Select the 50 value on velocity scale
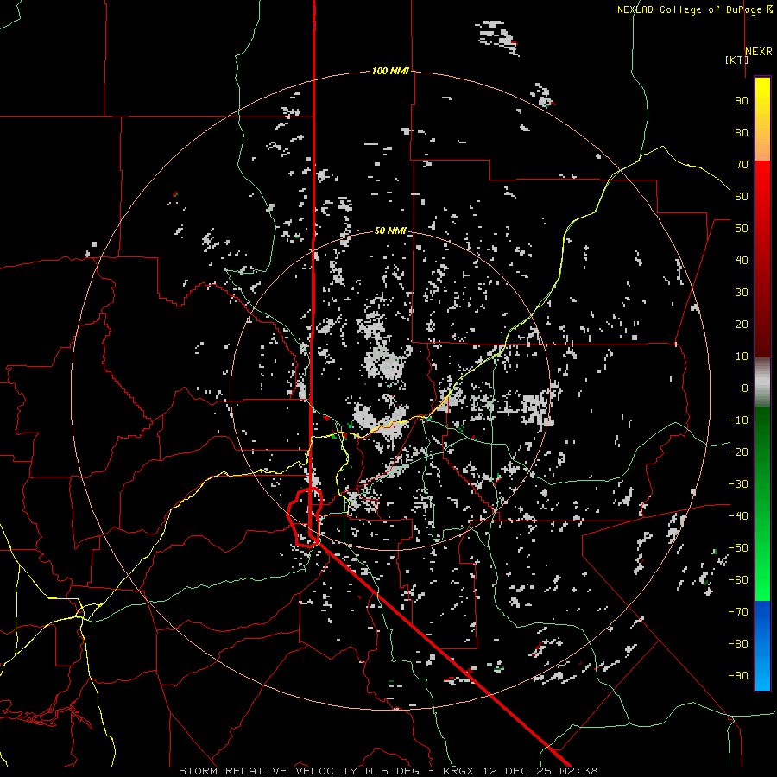The height and width of the screenshot is (777, 777). [742, 229]
